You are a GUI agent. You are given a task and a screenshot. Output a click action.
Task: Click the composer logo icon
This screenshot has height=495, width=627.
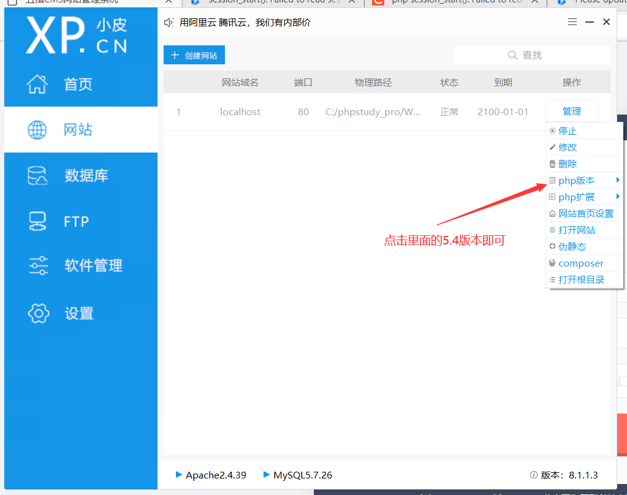click(552, 263)
